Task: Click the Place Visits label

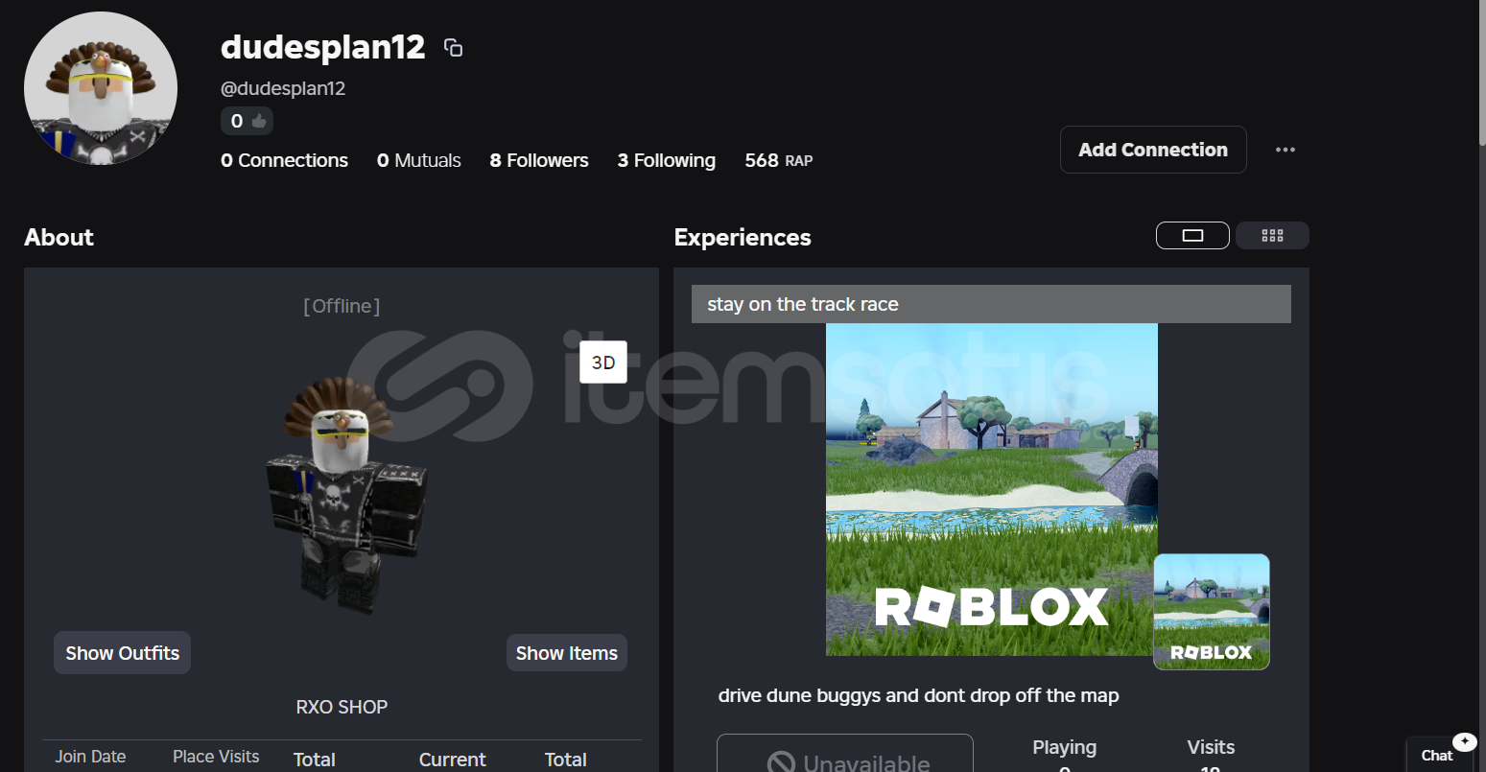Action: pos(216,757)
